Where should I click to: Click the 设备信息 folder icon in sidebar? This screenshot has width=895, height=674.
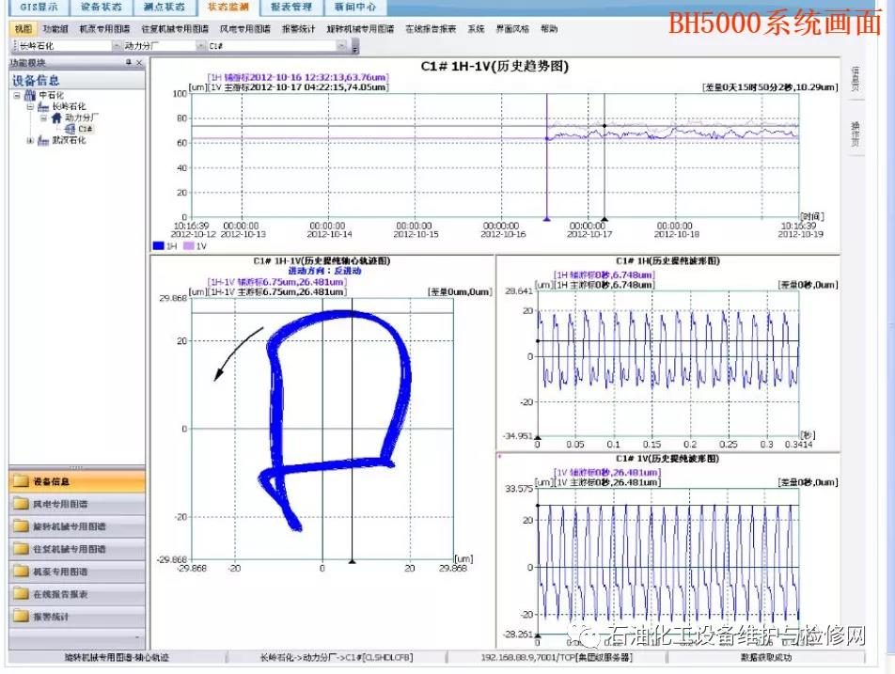(x=21, y=481)
